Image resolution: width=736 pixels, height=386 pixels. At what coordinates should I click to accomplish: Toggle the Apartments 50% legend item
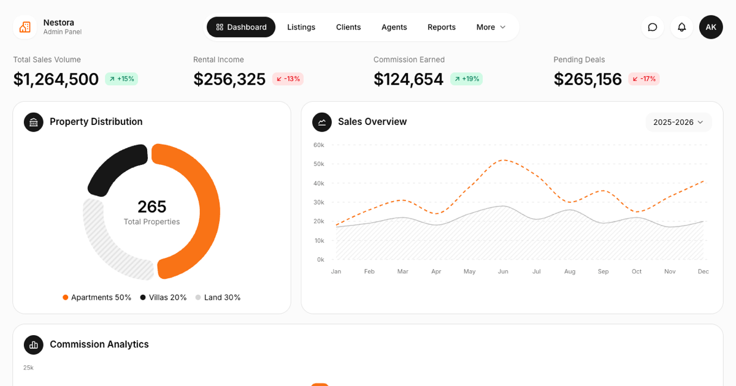click(97, 297)
